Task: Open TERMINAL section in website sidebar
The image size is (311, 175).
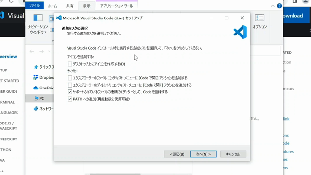Action: click(7, 102)
